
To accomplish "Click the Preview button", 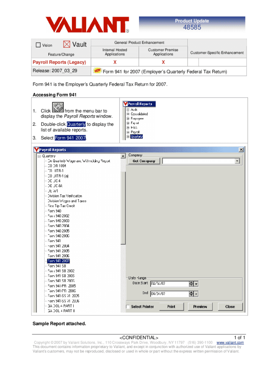I will [200, 307].
